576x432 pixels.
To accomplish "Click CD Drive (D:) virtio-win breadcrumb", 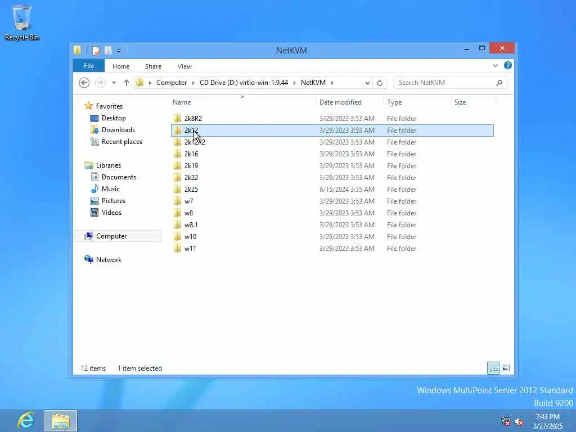I will [x=244, y=83].
